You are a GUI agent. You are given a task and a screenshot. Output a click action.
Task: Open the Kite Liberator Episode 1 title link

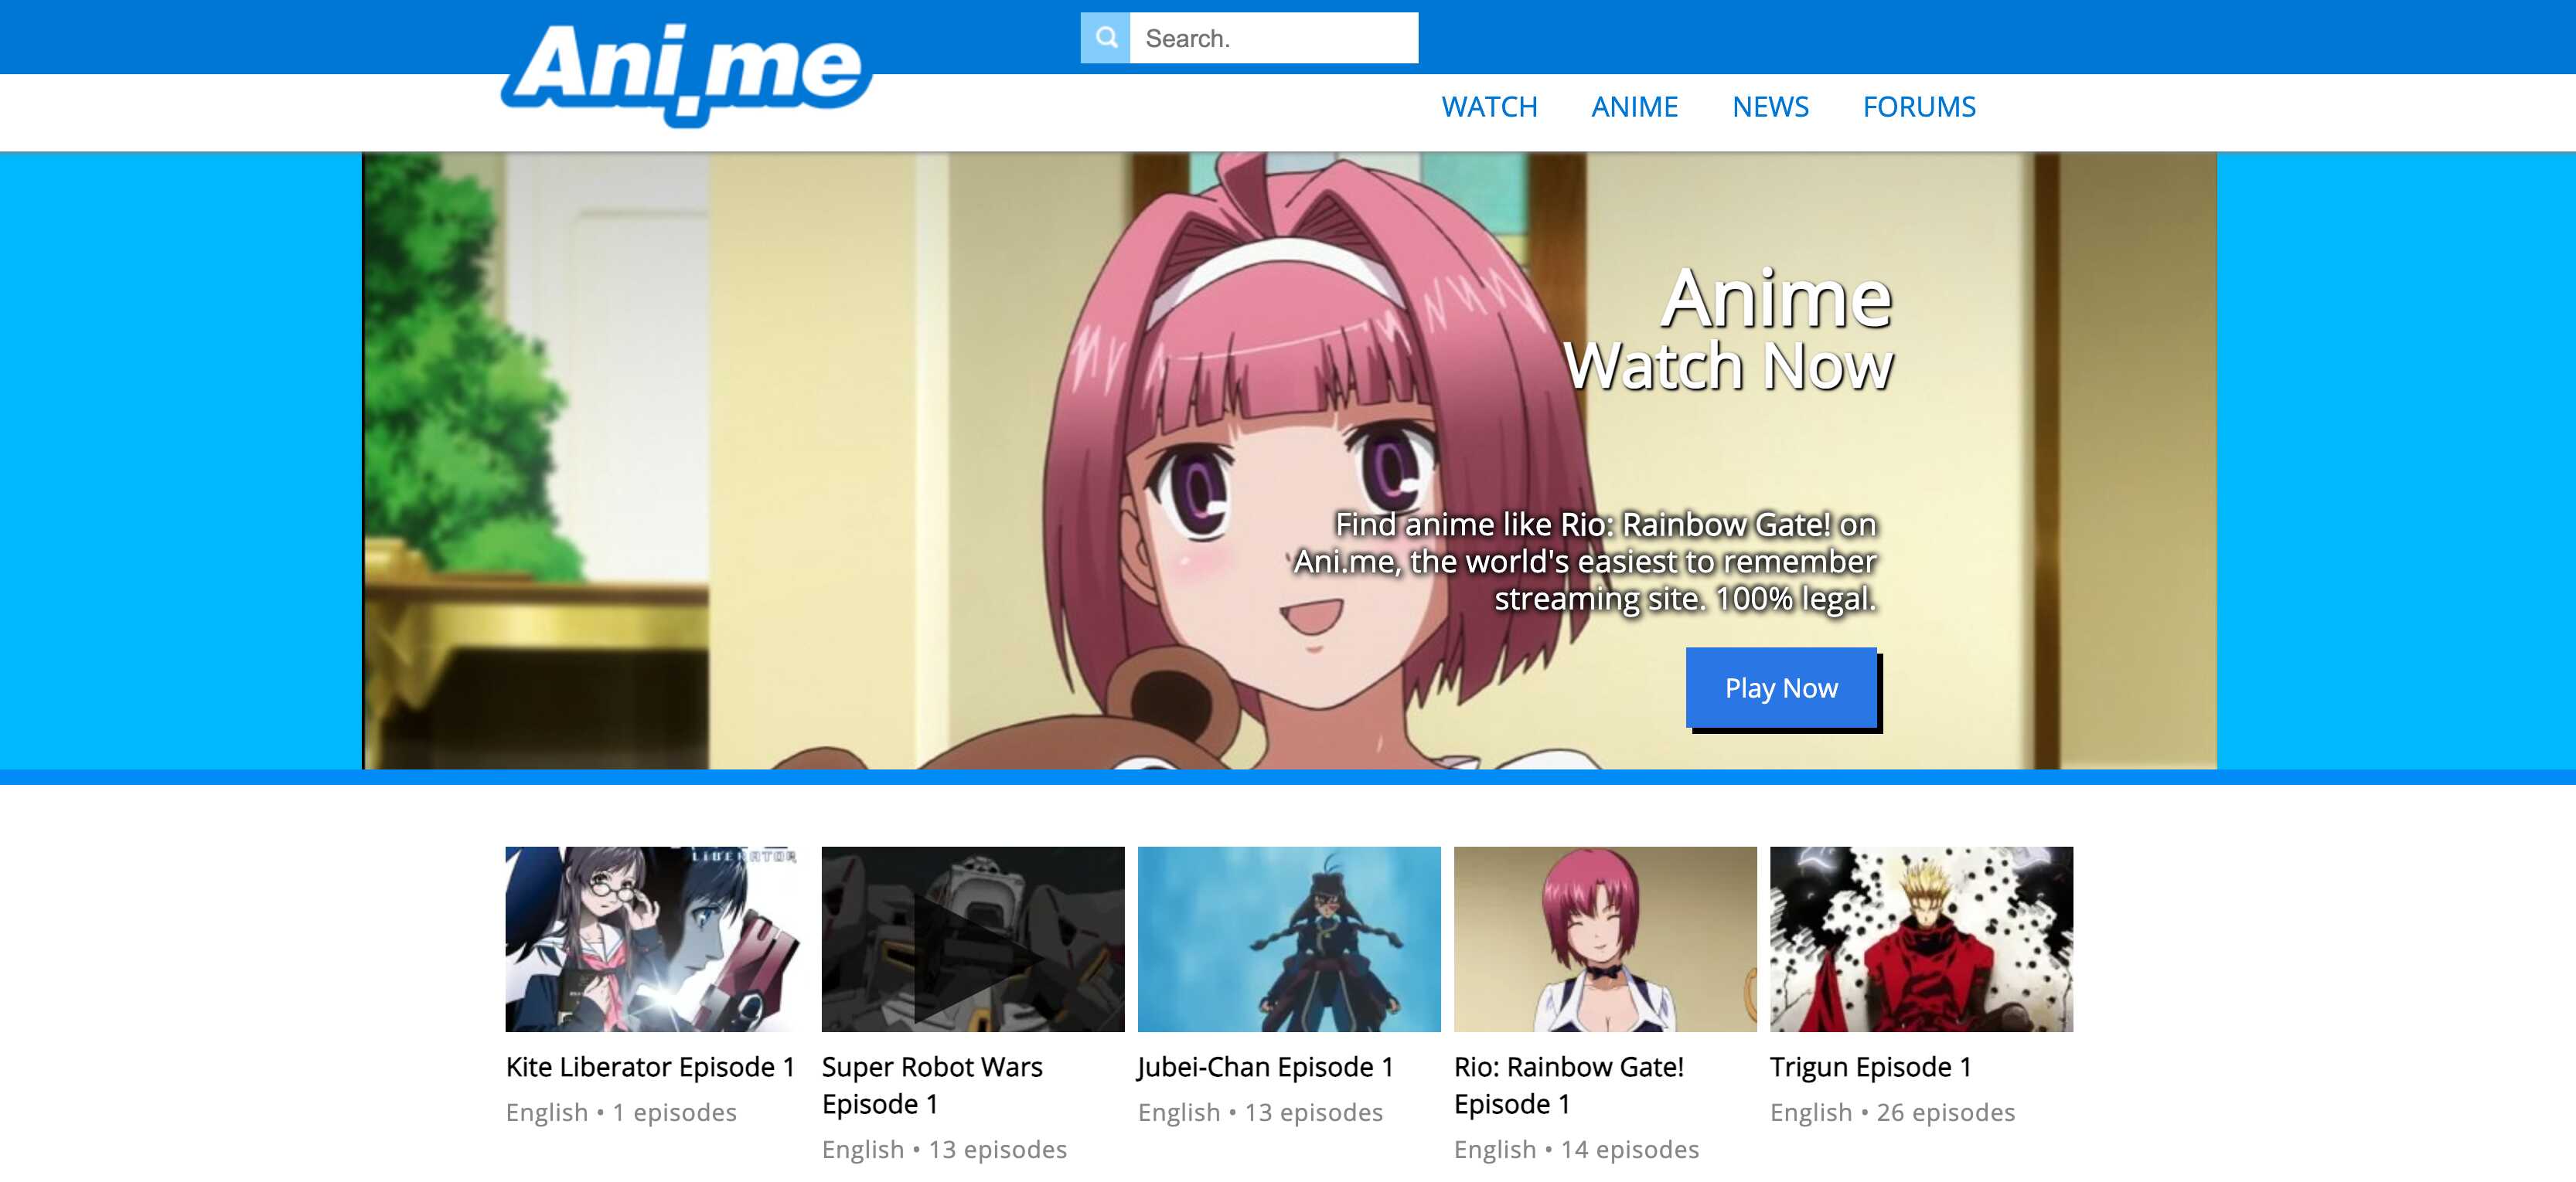pos(650,1066)
